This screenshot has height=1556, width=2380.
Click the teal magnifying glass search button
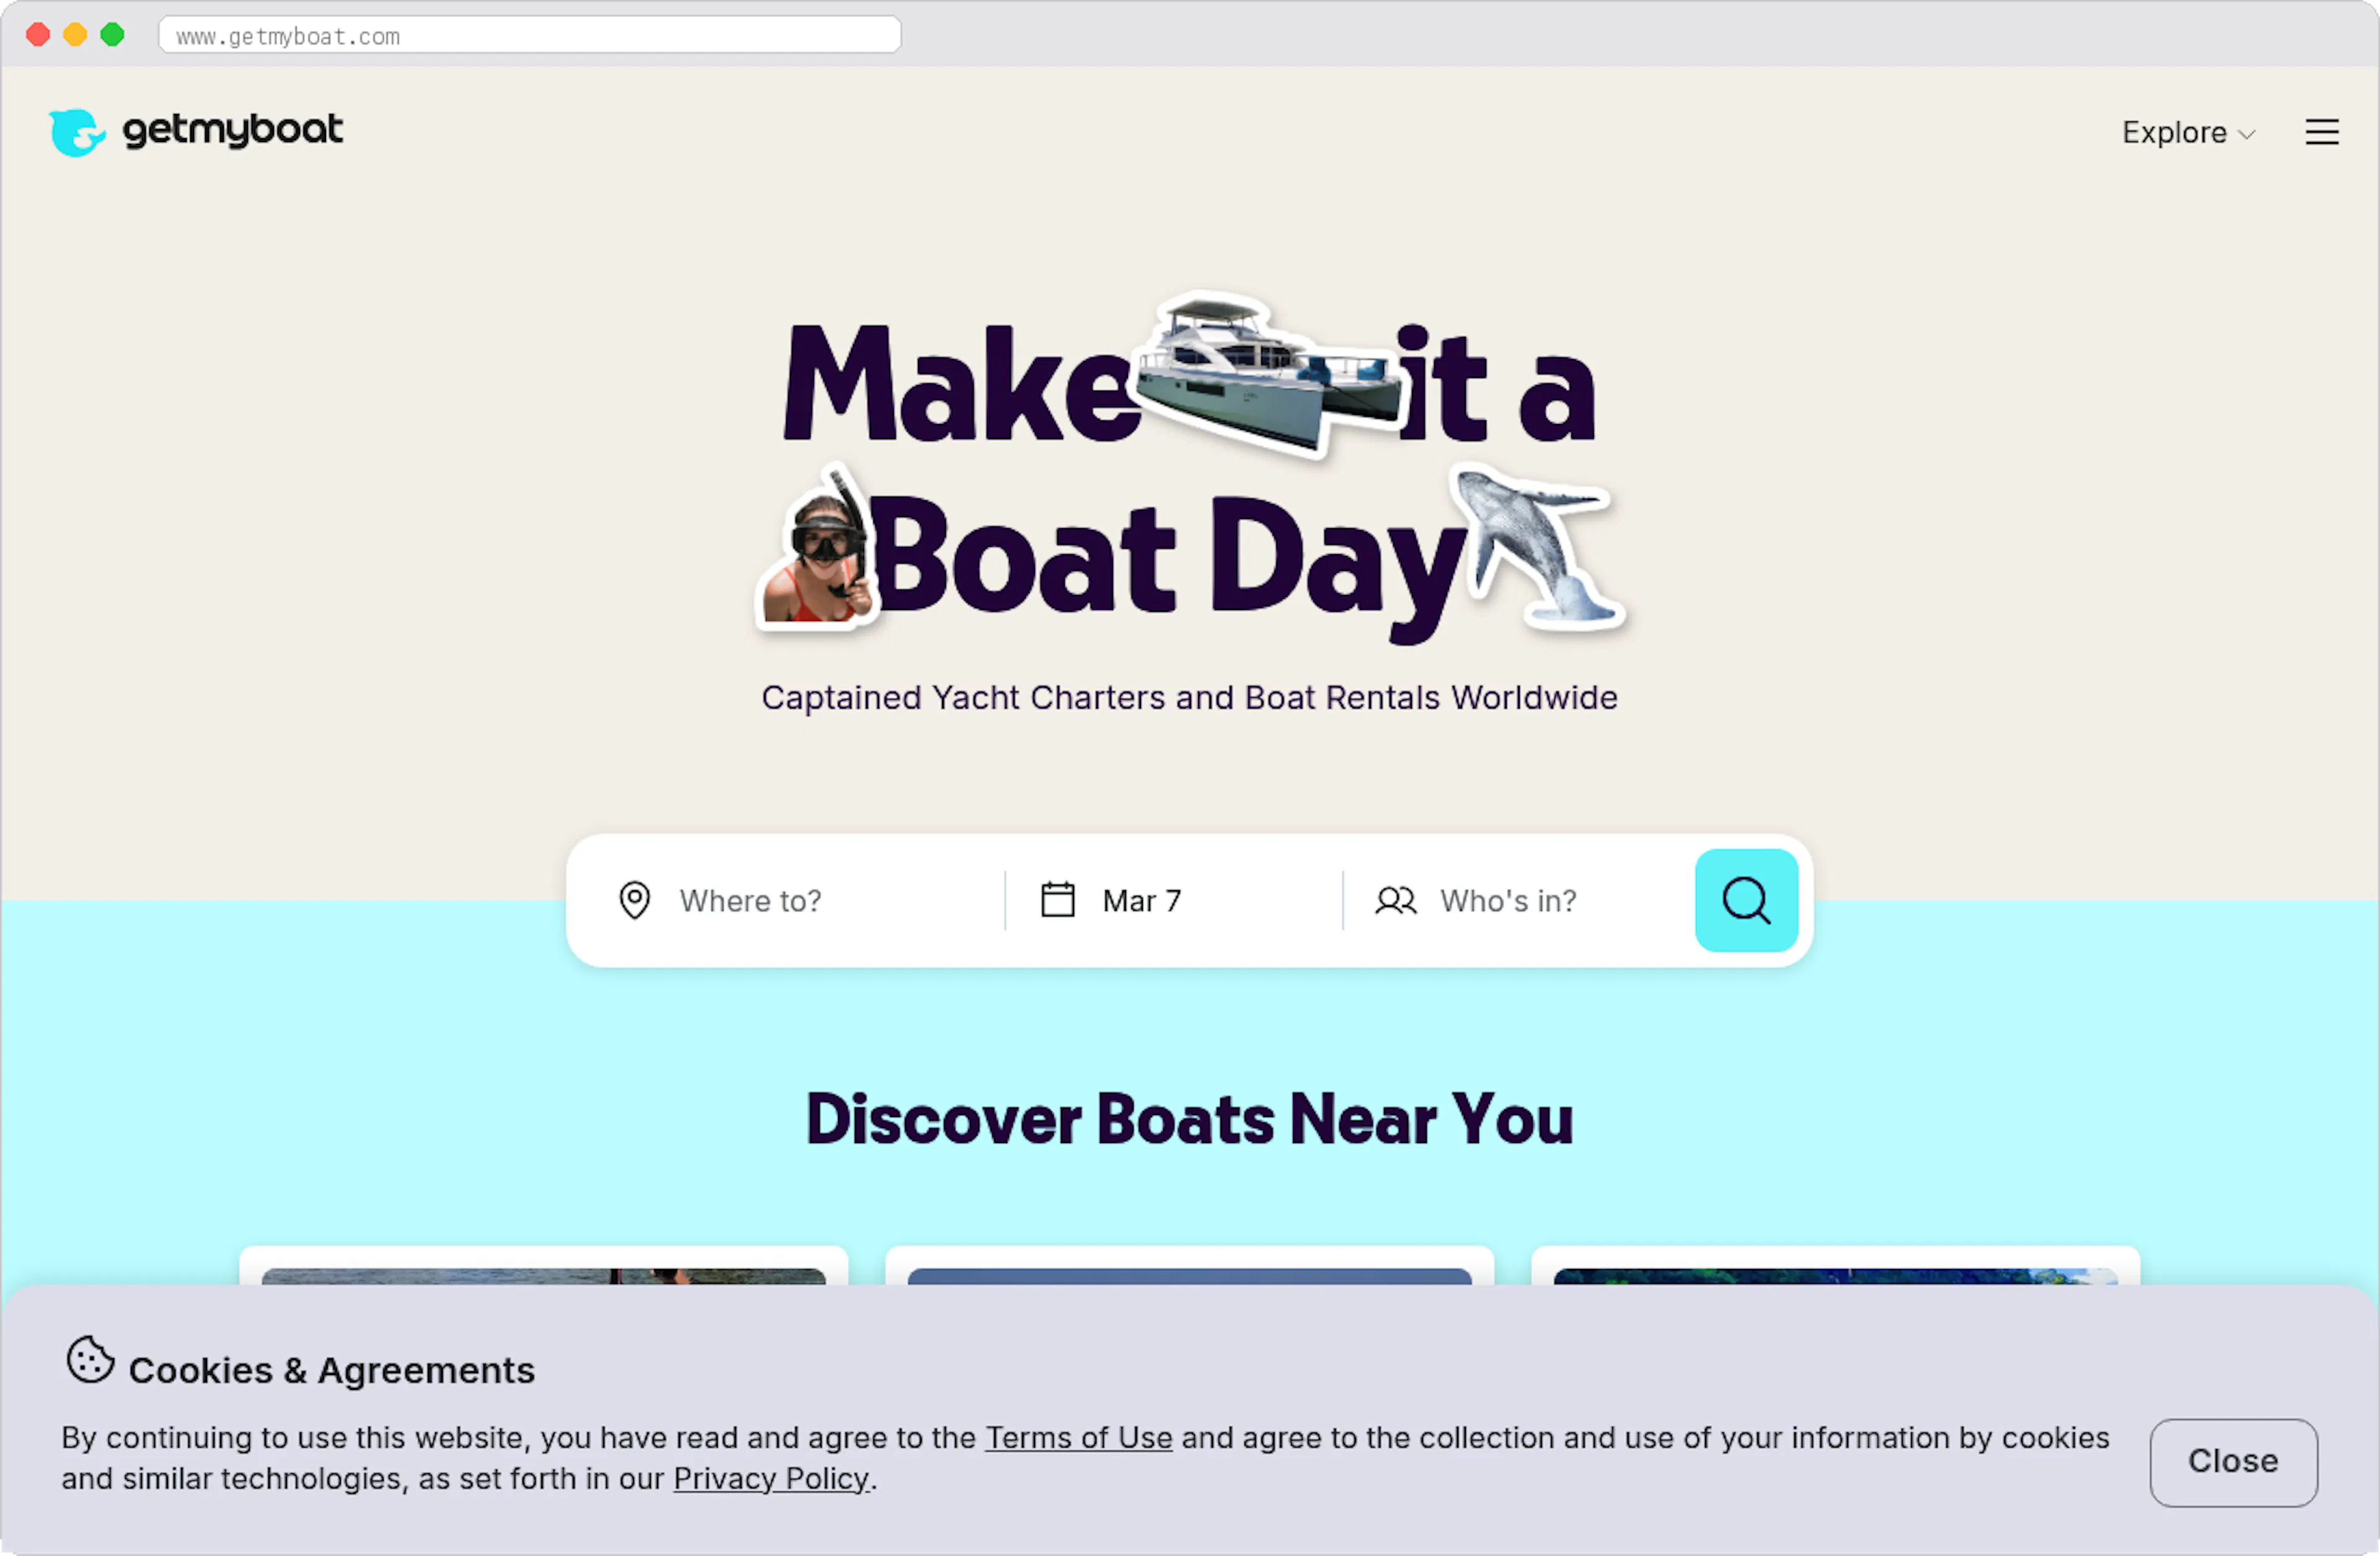tap(1746, 900)
